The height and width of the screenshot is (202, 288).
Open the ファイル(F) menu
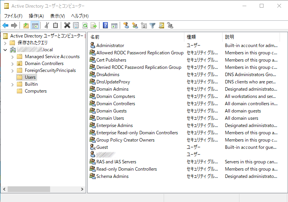point(13,16)
